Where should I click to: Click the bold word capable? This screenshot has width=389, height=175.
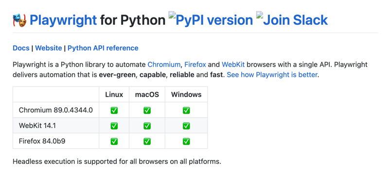(x=153, y=74)
